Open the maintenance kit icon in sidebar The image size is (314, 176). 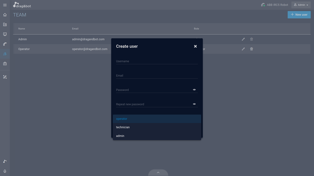[x=5, y=64]
